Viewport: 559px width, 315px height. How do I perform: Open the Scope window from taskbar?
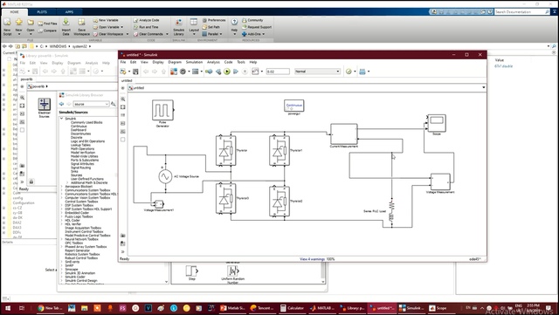438,308
